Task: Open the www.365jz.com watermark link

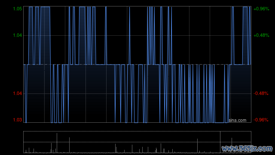Action: pyautogui.click(x=247, y=149)
